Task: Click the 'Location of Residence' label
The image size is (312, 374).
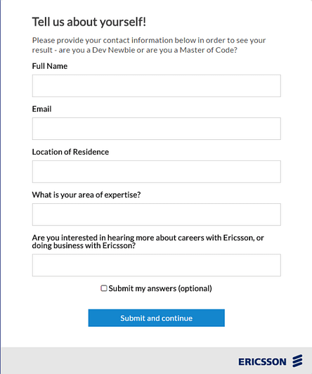Action: pyautogui.click(x=70, y=152)
